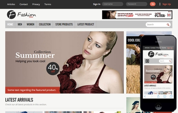Open the HOME navigation tab

tap(10, 24)
